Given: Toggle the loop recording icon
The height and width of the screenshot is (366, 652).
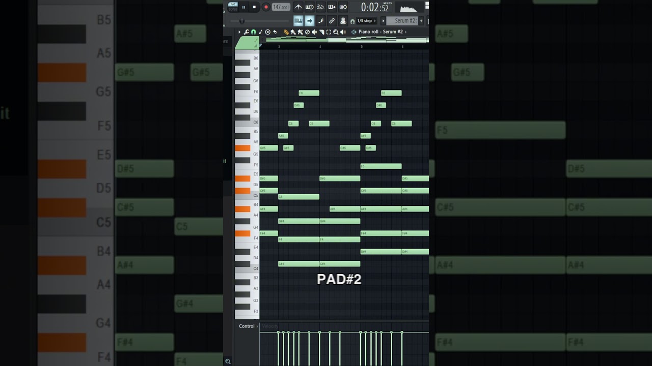Looking at the screenshot, I should point(343,7).
